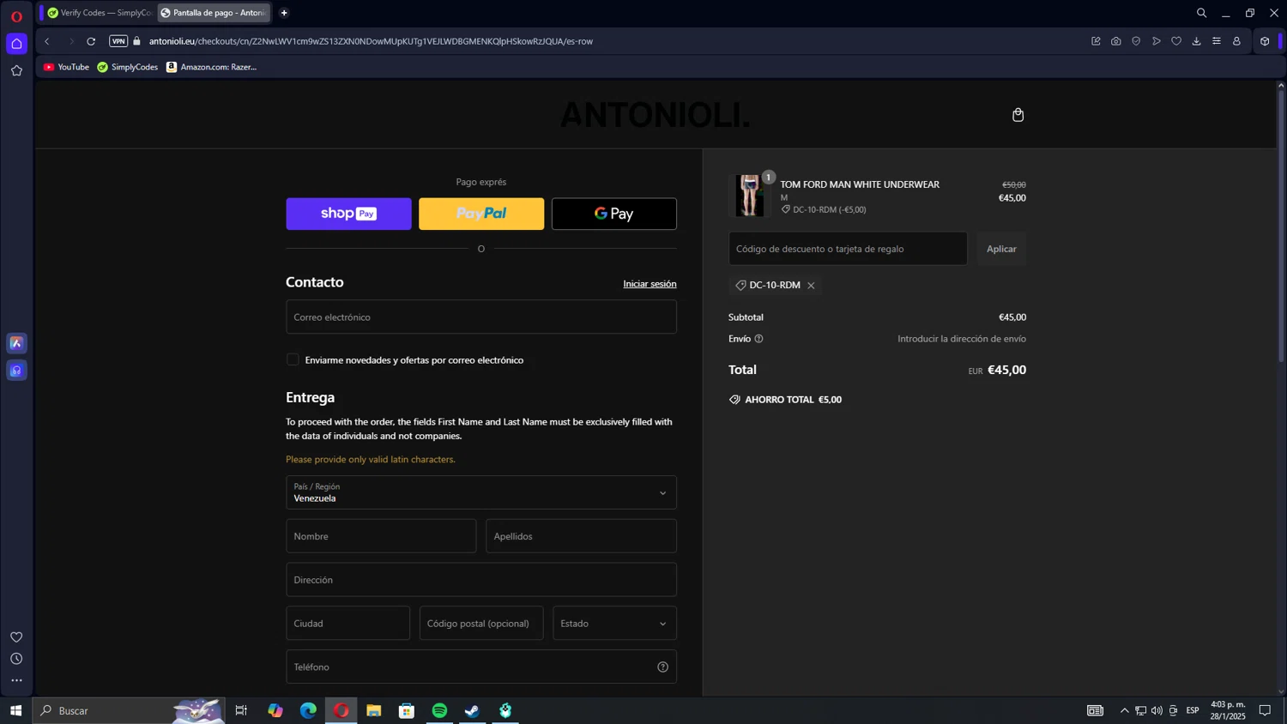Viewport: 1287px width, 724px height.
Task: Pay with the Shop Pay button
Action: click(x=348, y=214)
